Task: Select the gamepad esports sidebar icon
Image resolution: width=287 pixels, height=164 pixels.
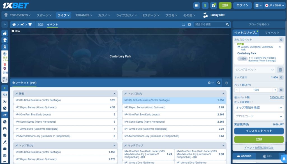Action: (x=5, y=129)
